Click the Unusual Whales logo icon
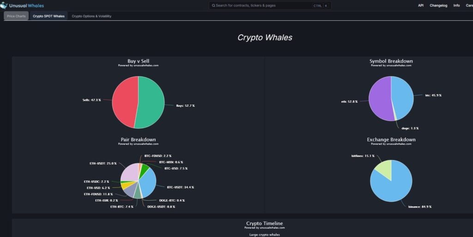473x237 pixels. pyautogui.click(x=4, y=6)
